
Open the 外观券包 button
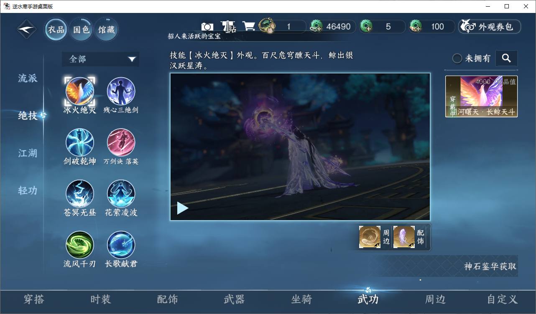point(490,27)
